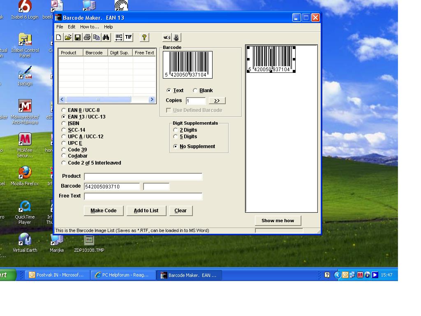Screen dimensions: 421x316
Task: Click the Copy toolbar icon
Action: [96, 37]
